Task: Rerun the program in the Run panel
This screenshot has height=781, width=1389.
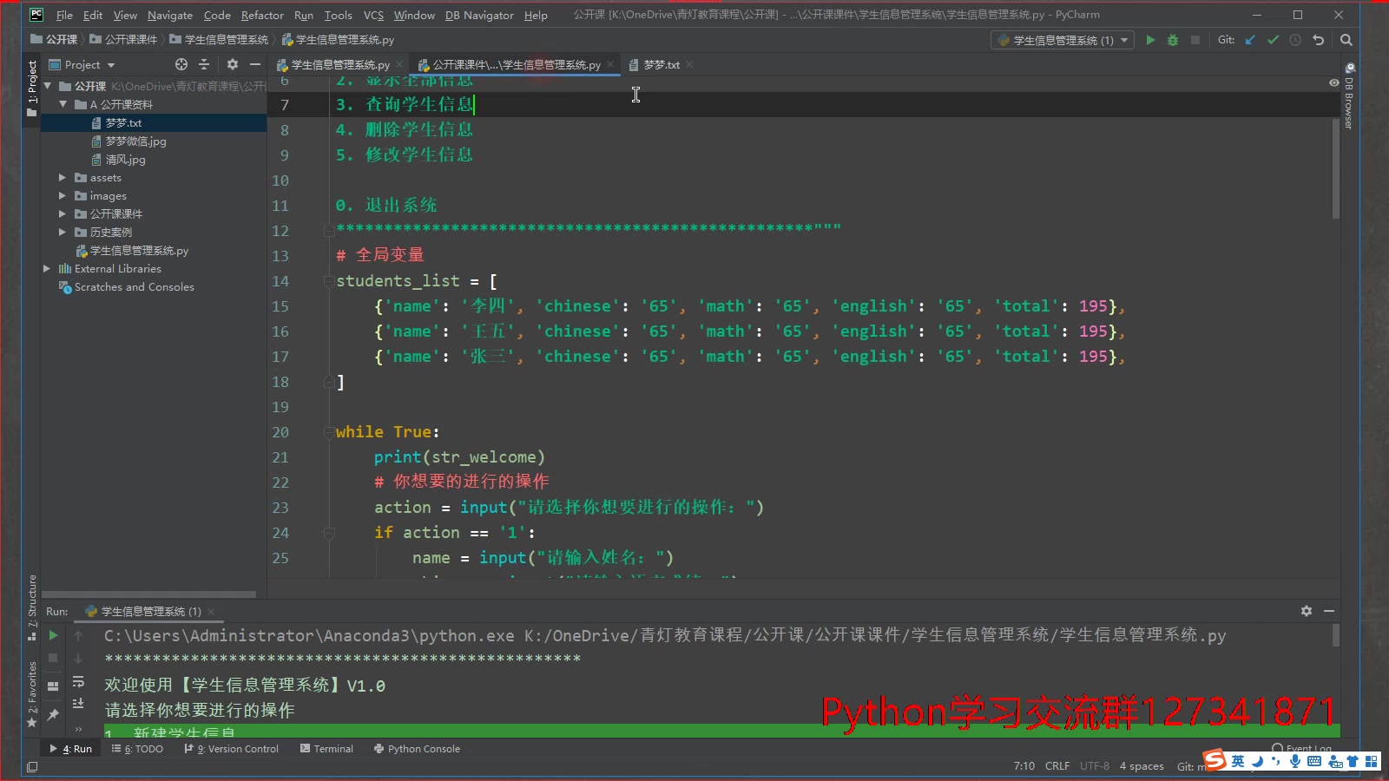Action: [53, 636]
